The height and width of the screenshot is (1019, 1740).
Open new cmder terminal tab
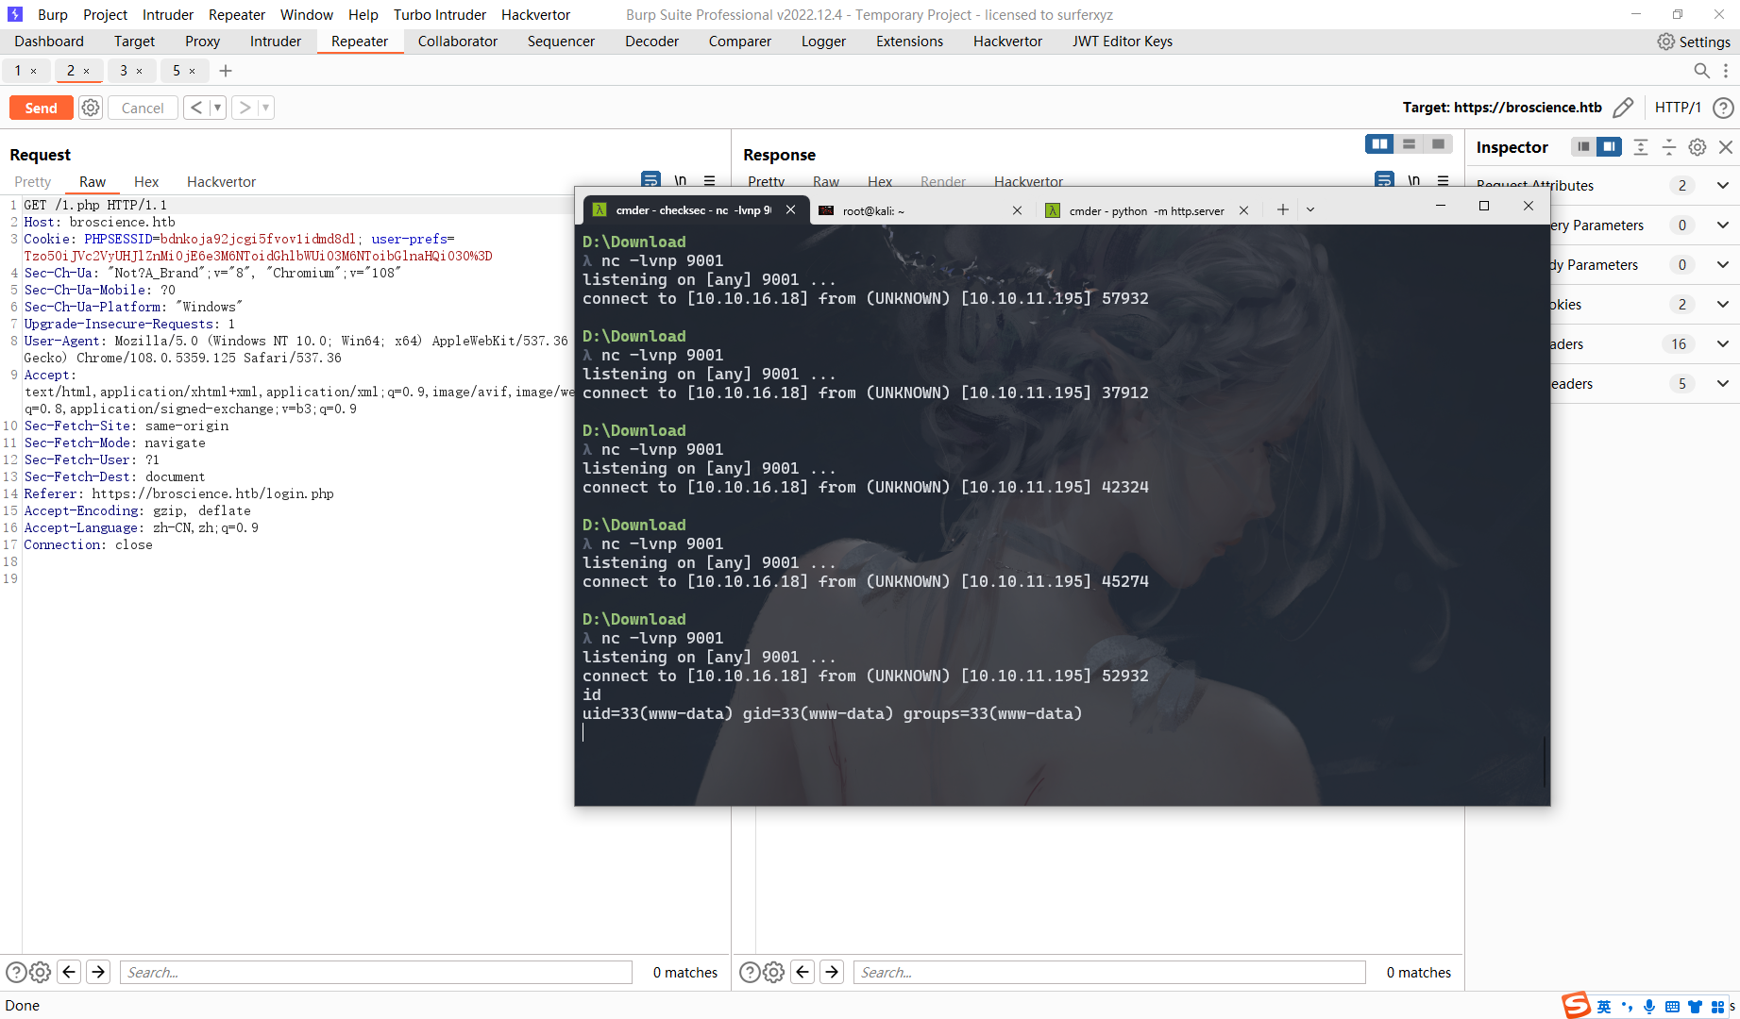[x=1282, y=210]
